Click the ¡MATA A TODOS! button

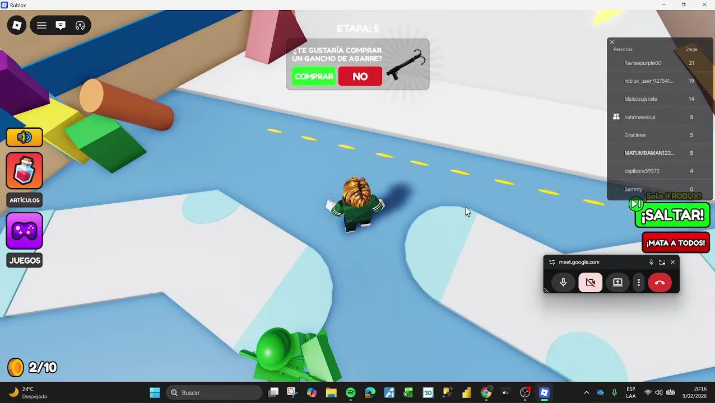[676, 243]
